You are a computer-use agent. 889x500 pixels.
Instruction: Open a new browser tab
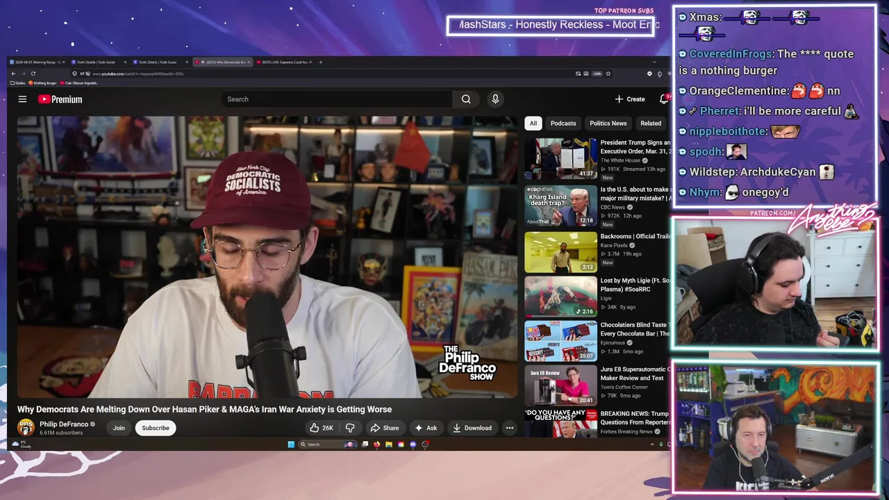coord(320,62)
